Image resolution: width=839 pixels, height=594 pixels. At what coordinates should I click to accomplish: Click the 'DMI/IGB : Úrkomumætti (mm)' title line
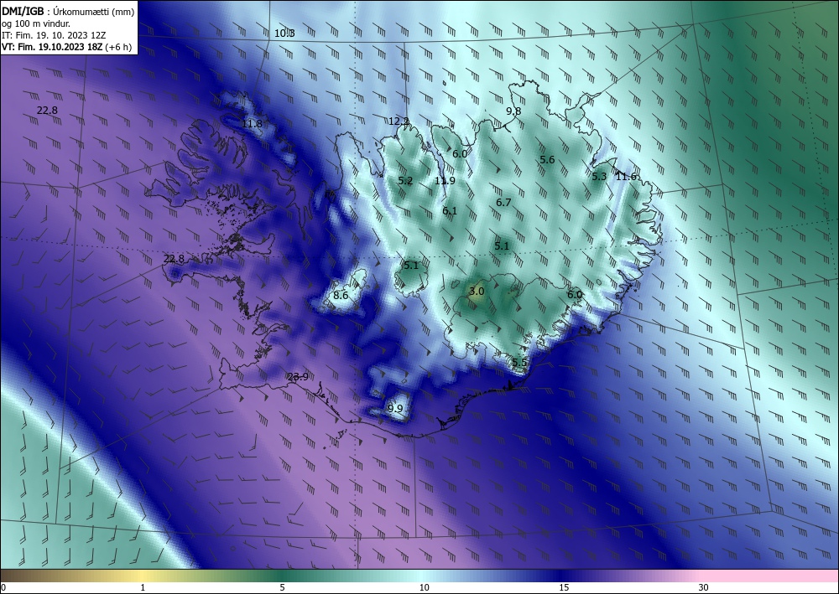(67, 11)
